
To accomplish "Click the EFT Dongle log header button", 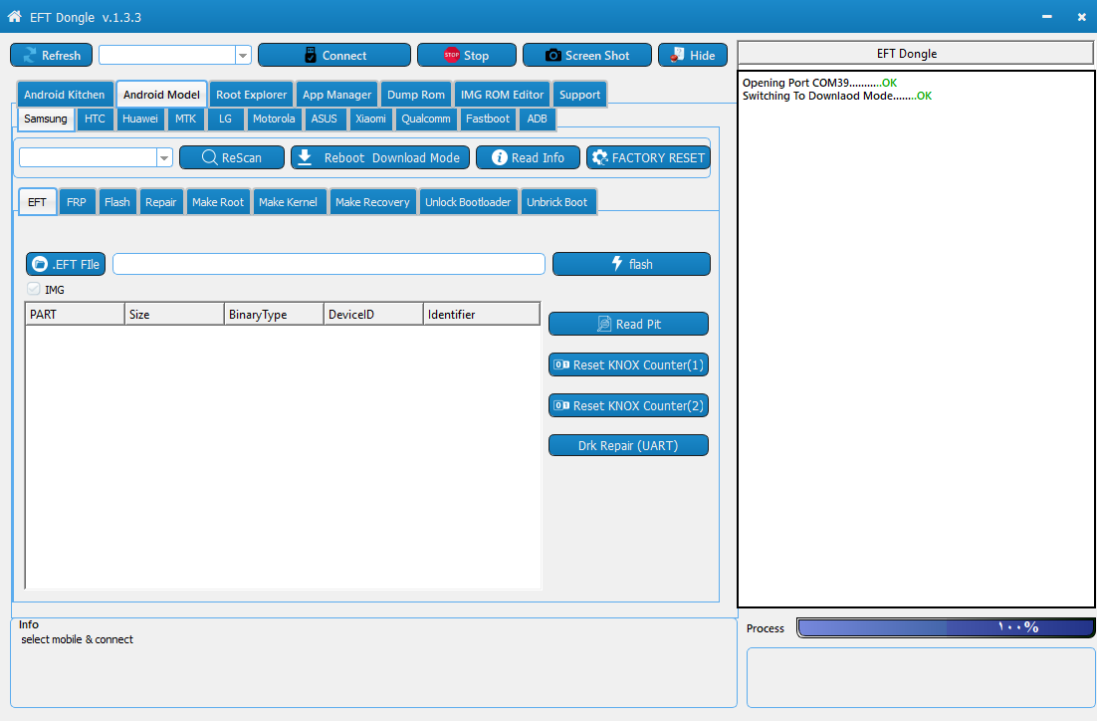I will click(x=915, y=53).
